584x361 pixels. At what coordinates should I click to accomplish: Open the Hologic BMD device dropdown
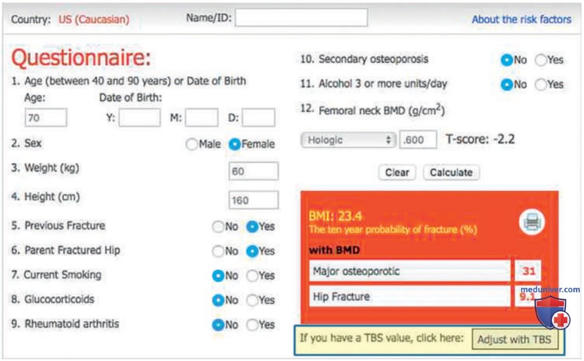(x=348, y=140)
